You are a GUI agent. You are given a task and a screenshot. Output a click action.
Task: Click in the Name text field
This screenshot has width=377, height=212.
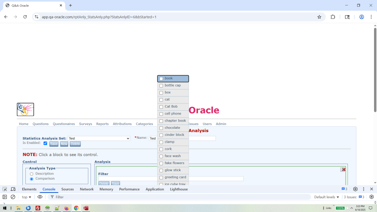[x=182, y=138]
